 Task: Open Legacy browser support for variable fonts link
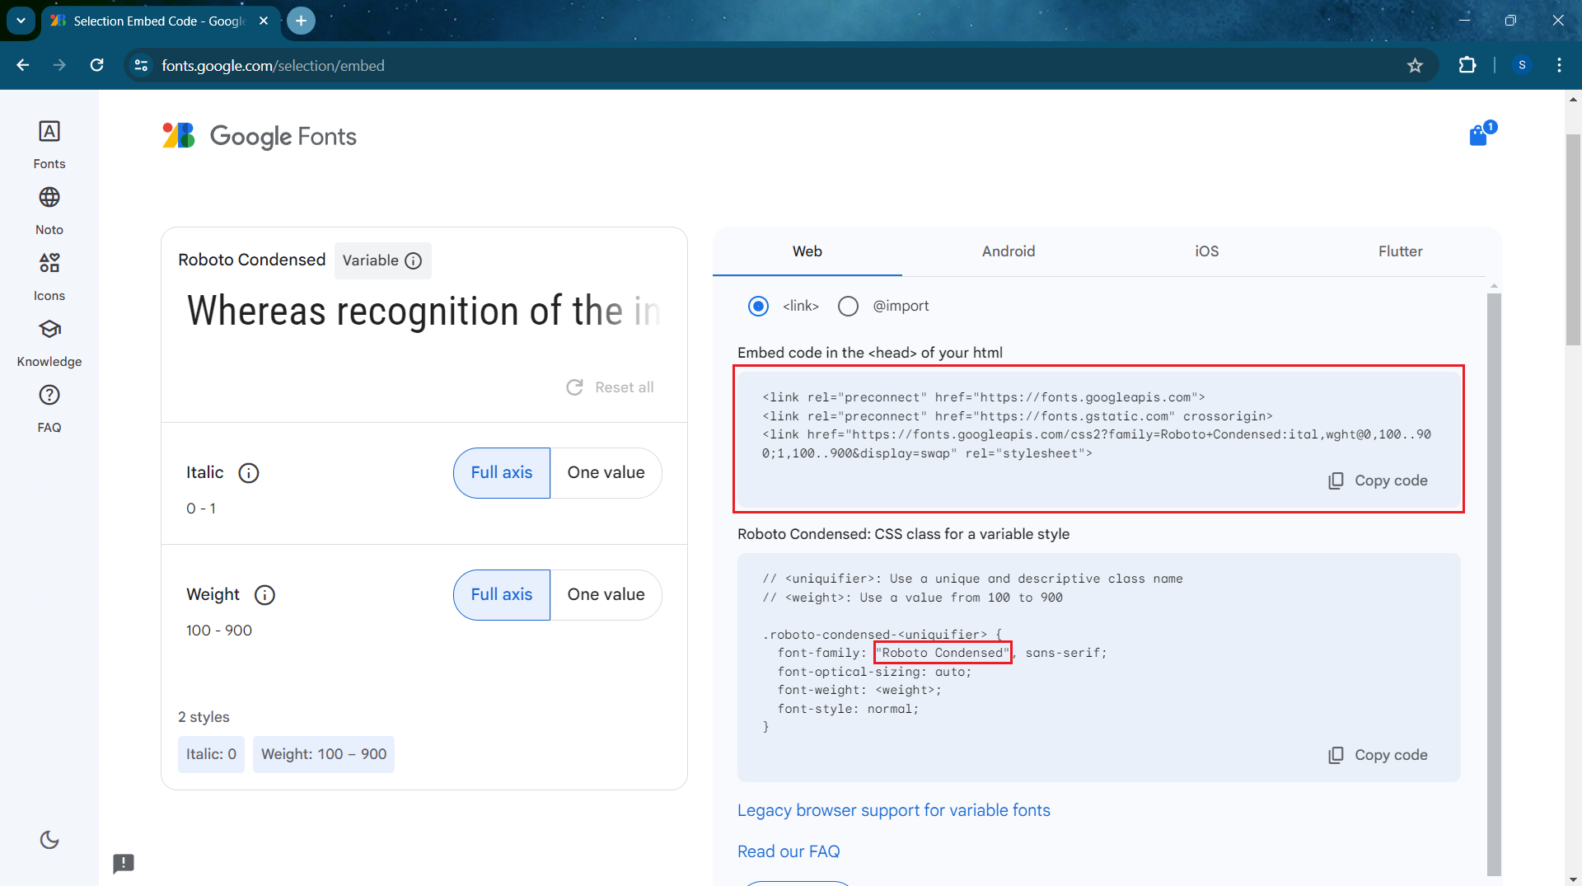point(893,810)
